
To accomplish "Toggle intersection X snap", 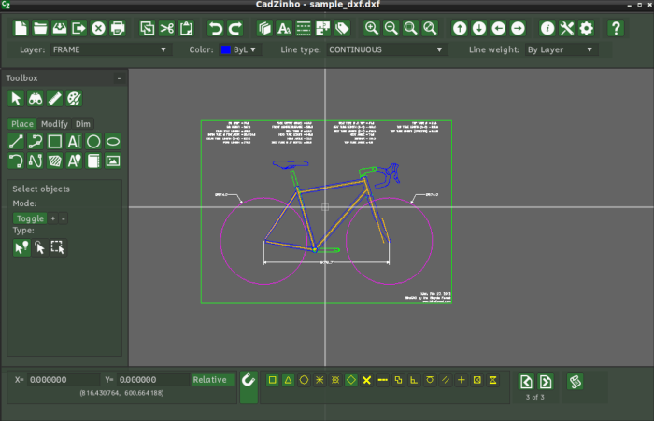I will pyautogui.click(x=367, y=380).
